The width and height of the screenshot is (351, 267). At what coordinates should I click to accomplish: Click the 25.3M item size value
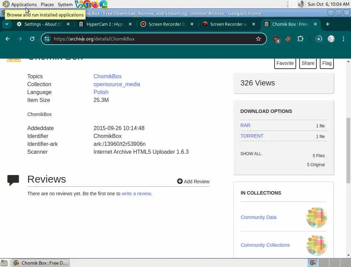[x=101, y=100]
